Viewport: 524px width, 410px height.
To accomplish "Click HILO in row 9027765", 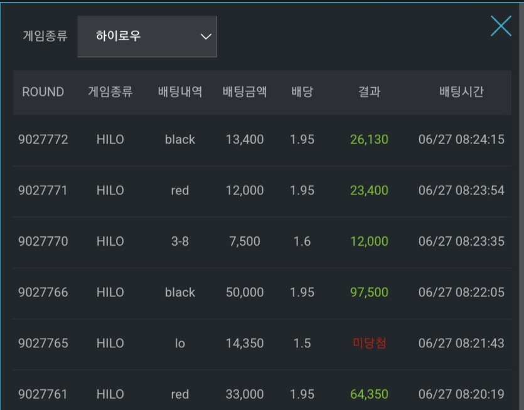I will (110, 343).
